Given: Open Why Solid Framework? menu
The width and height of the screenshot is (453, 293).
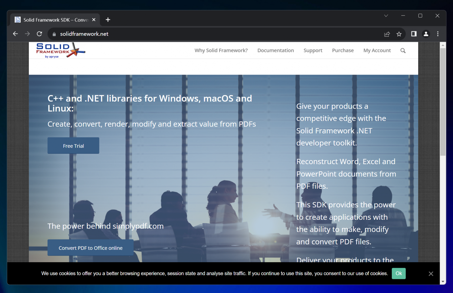Looking at the screenshot, I should tap(221, 51).
